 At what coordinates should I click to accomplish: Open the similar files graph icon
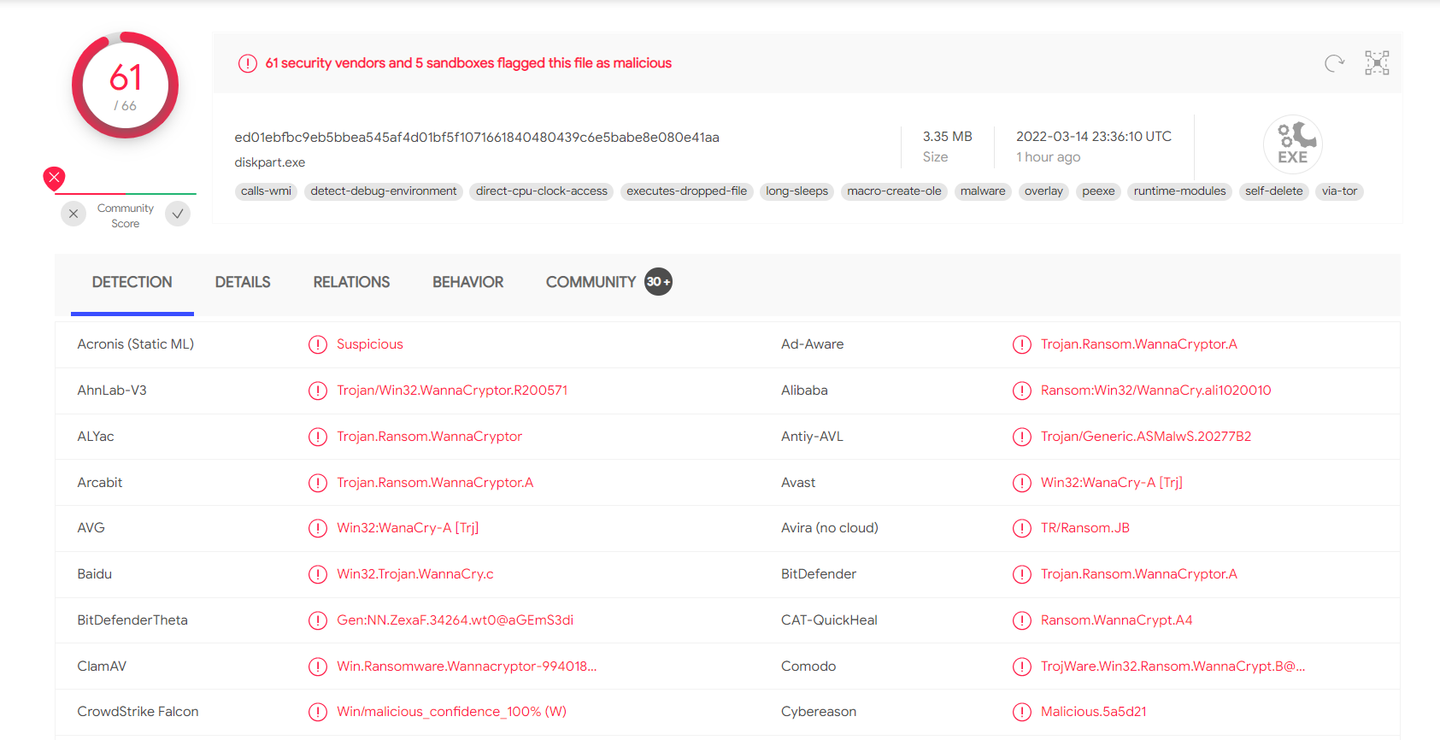(1377, 63)
